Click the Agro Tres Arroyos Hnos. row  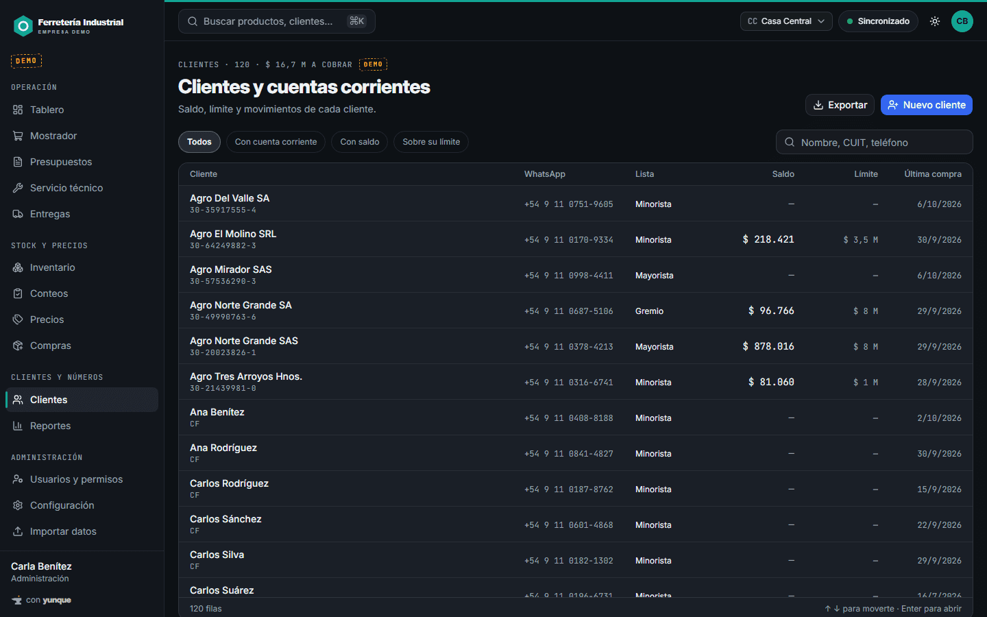pyautogui.click(x=576, y=382)
